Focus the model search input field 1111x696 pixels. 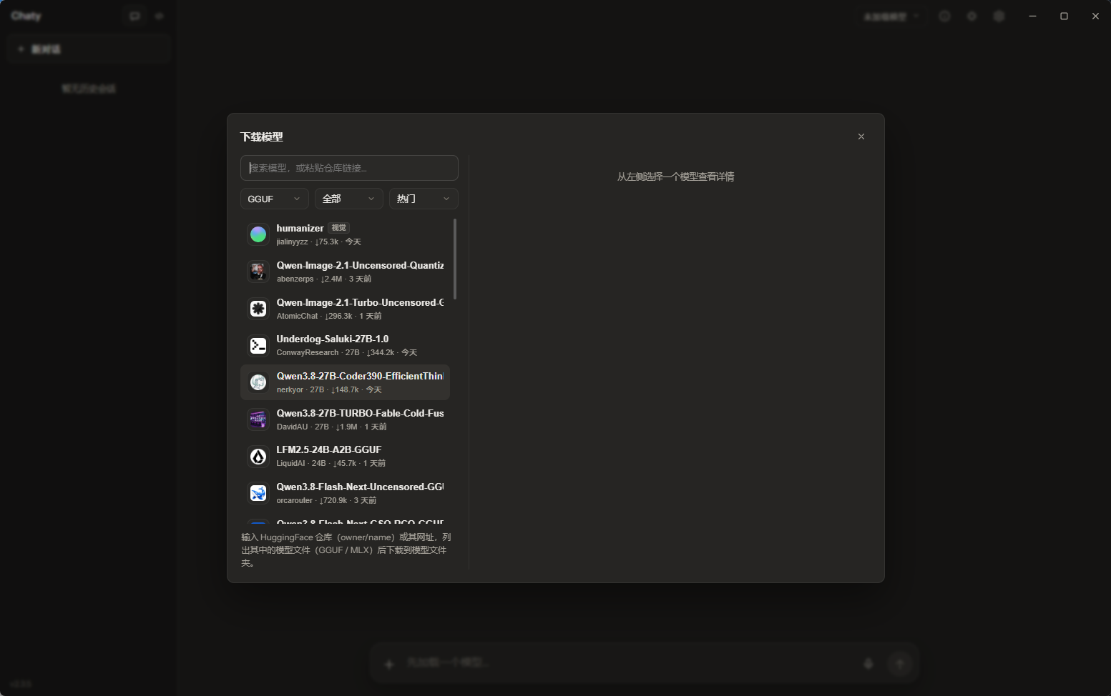pos(349,168)
